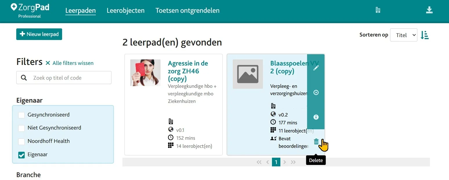This screenshot has height=180, width=449.
Task: Click the download icon in header
Action: (429, 10)
